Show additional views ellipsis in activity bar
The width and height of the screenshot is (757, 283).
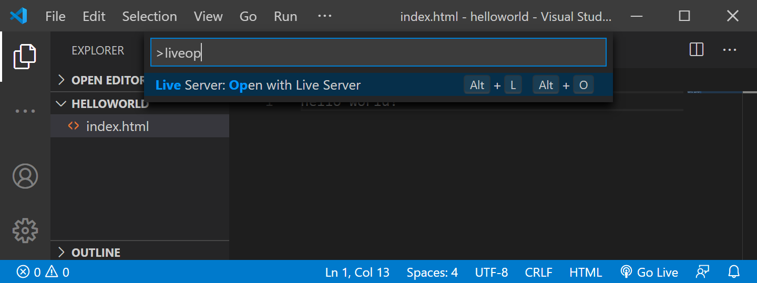tap(25, 111)
